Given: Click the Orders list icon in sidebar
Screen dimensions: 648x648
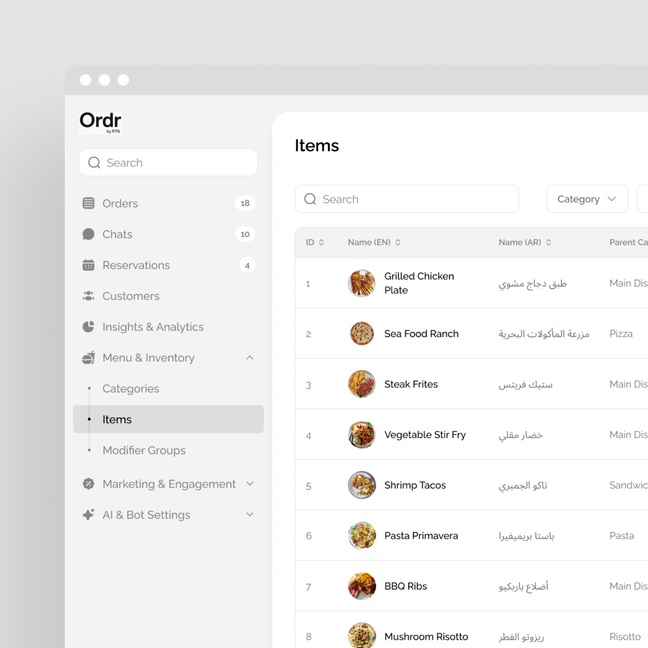Looking at the screenshot, I should (88, 203).
